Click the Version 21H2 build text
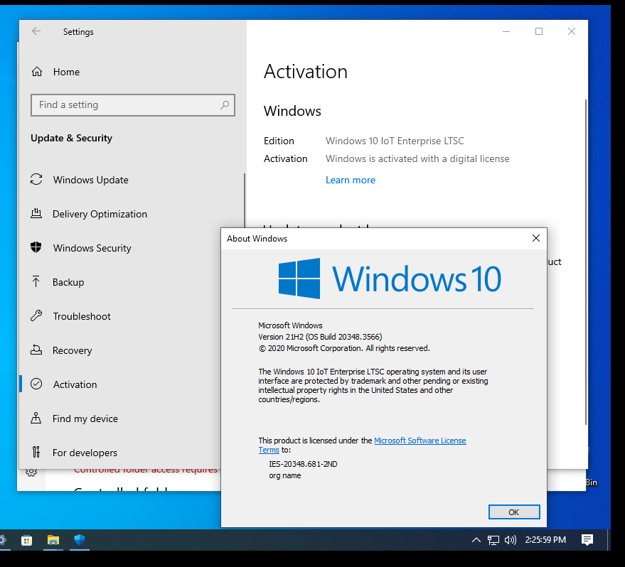The image size is (625, 567). (x=320, y=337)
